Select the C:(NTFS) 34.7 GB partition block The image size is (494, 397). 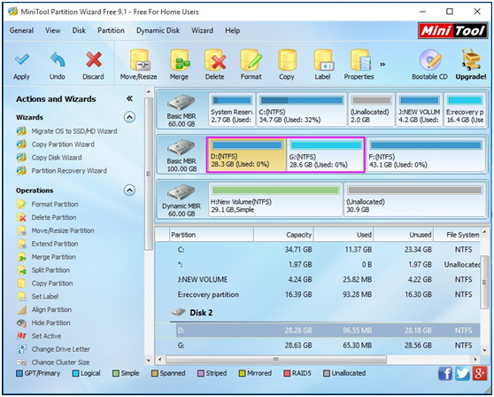coord(302,110)
